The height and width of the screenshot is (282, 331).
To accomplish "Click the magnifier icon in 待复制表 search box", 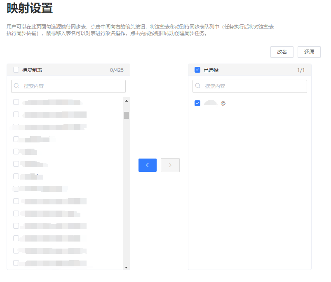I will (17, 86).
